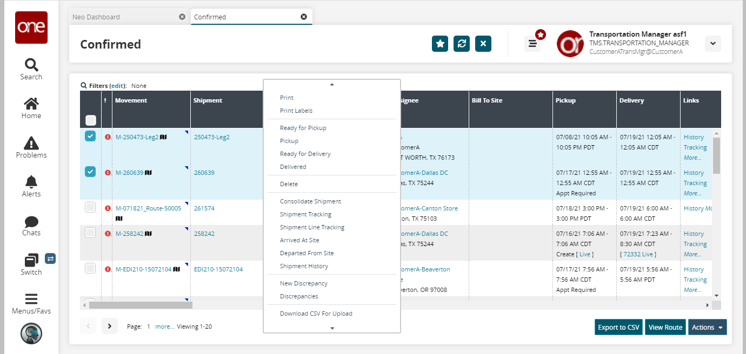
Task: Select Ready for Pickup menu item
Action: click(x=303, y=128)
